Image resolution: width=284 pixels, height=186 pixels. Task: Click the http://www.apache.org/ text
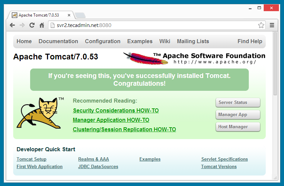(x=215, y=62)
